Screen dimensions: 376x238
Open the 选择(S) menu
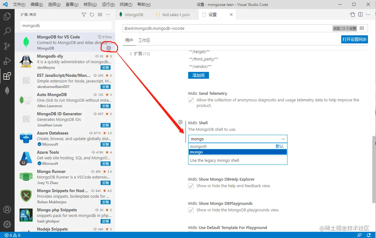pyautogui.click(x=54, y=5)
